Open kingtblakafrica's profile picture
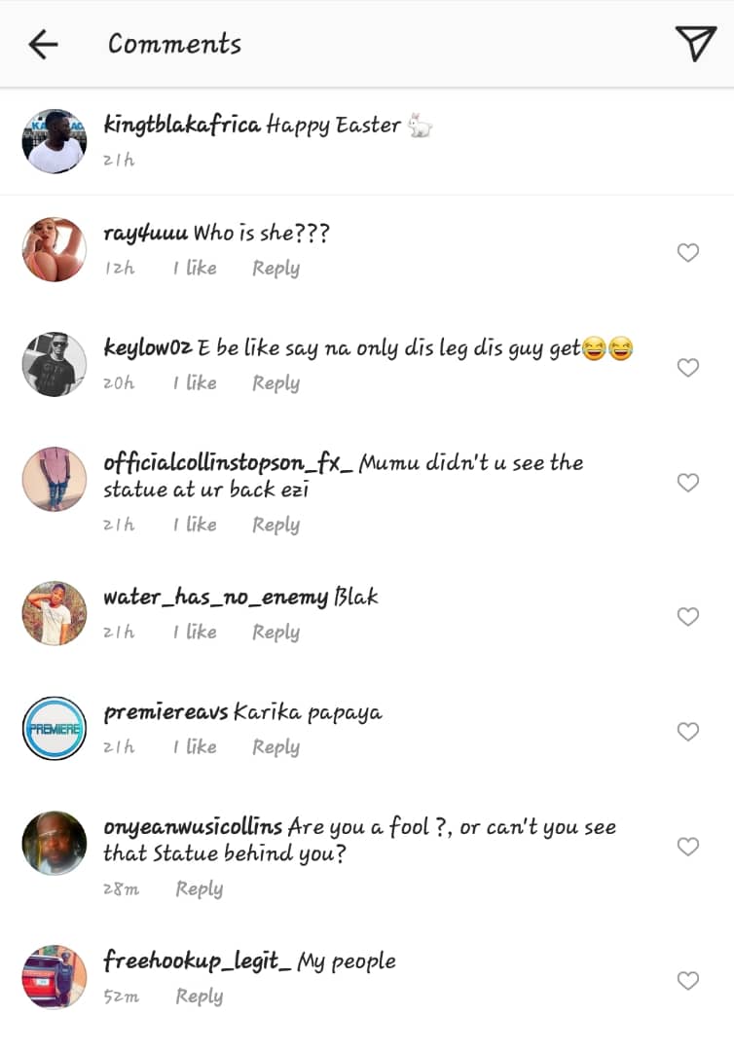The width and height of the screenshot is (734, 1051). [55, 141]
